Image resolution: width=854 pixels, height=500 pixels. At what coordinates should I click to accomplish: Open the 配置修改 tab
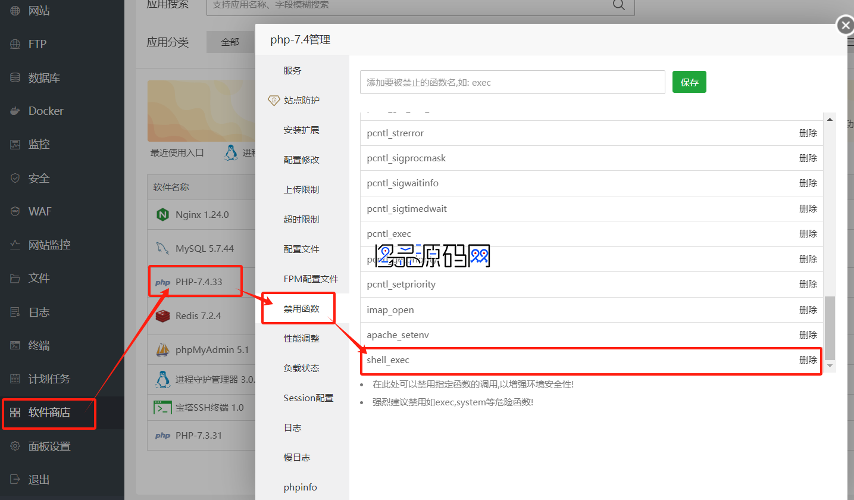301,160
